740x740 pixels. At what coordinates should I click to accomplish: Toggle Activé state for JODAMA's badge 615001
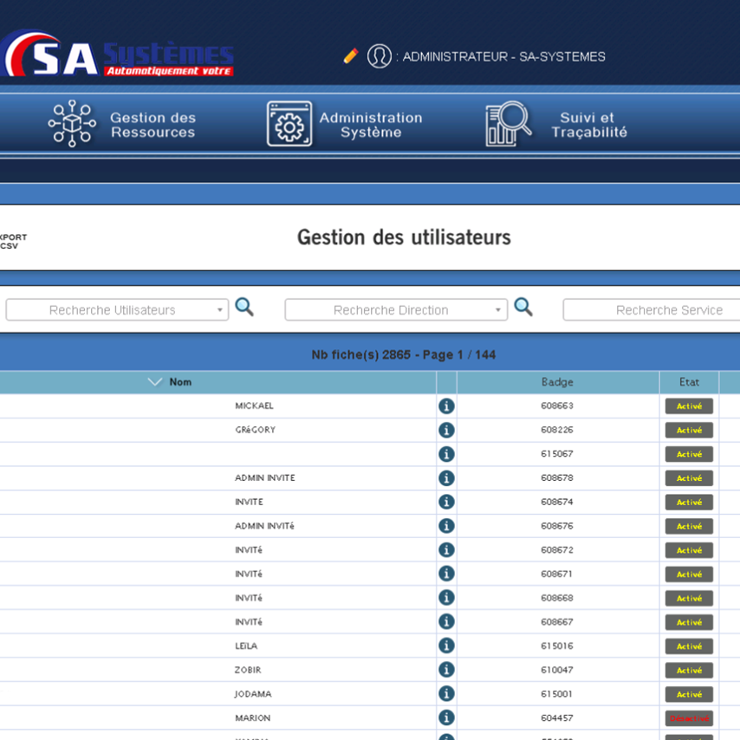tap(689, 694)
